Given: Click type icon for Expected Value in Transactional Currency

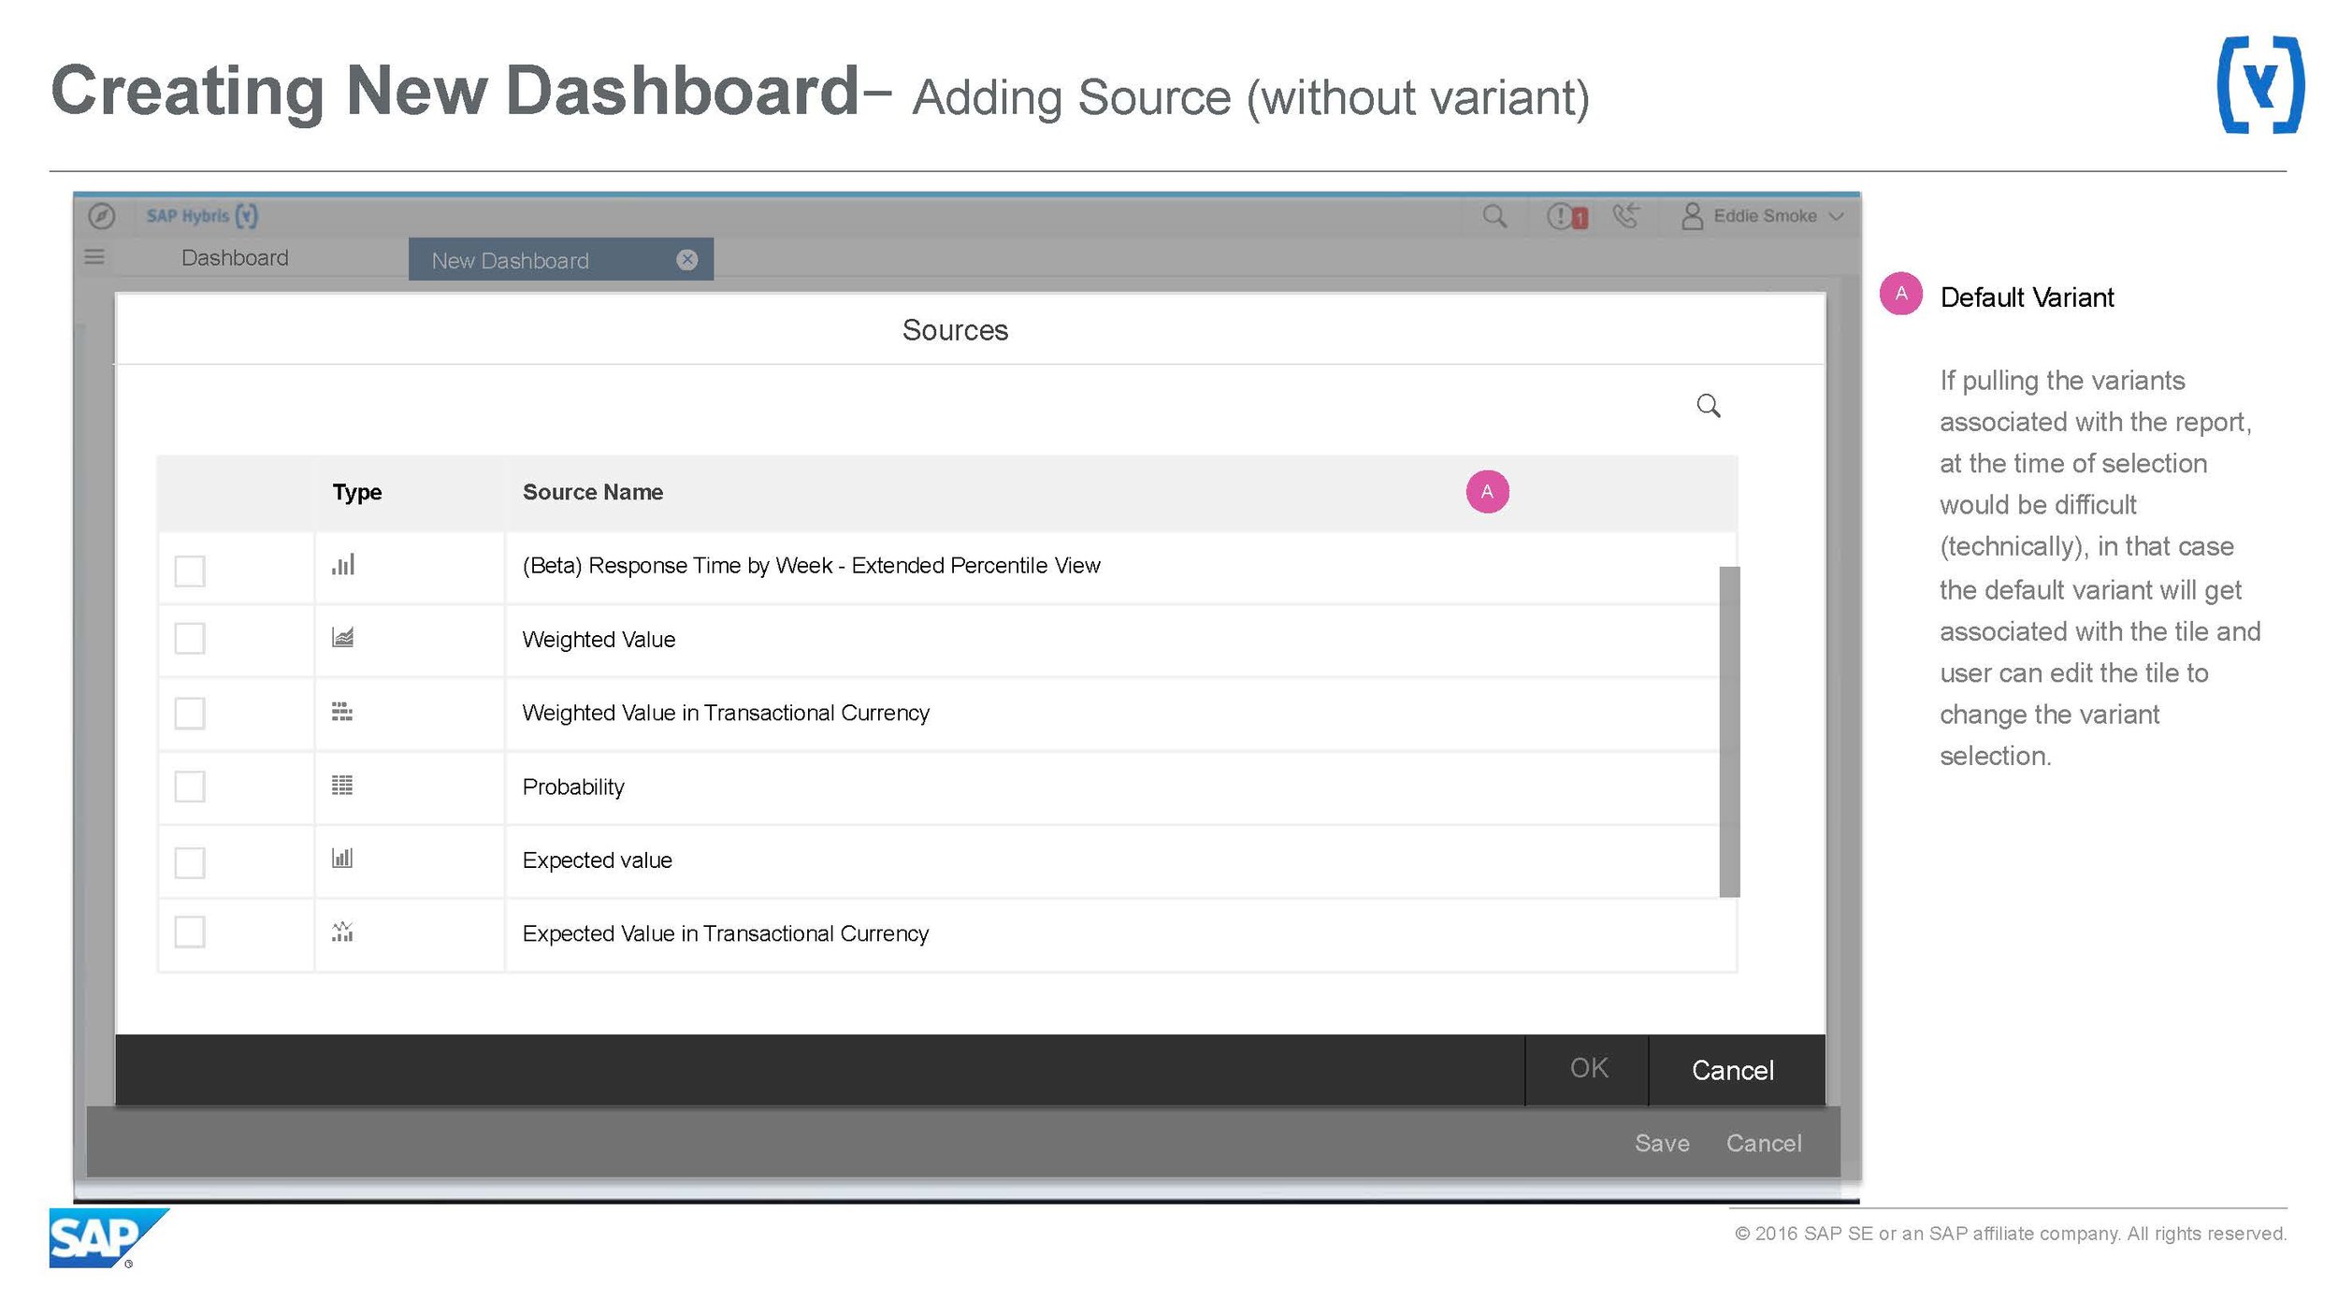Looking at the screenshot, I should [x=342, y=932].
